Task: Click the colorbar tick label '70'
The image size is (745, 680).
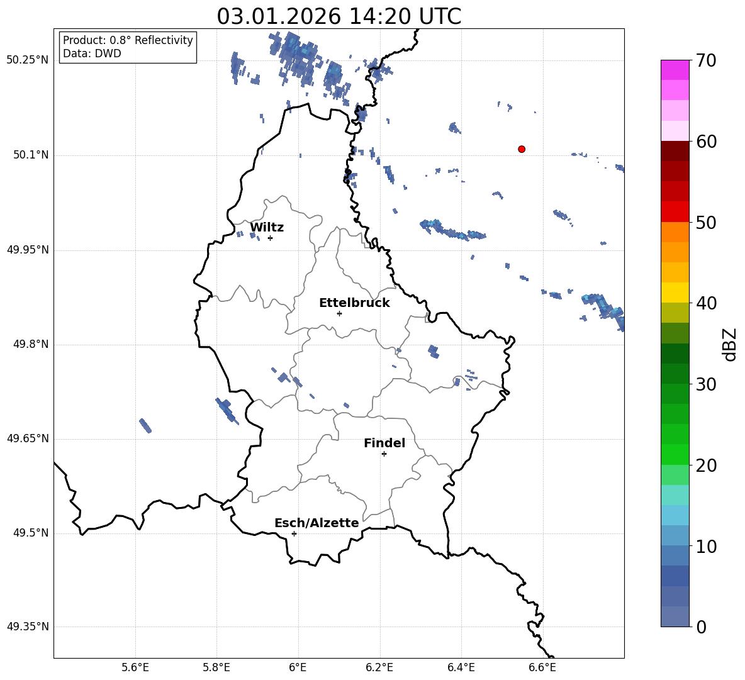Action: (x=706, y=61)
